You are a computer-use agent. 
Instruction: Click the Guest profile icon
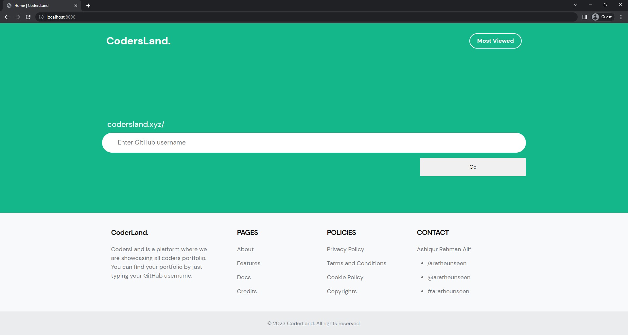596,17
